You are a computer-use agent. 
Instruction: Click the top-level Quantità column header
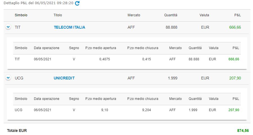click(171, 15)
